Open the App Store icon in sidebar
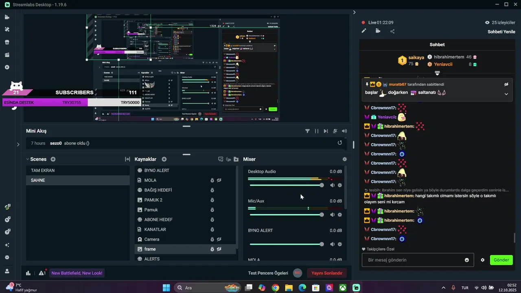The width and height of the screenshot is (521, 293). point(7,42)
